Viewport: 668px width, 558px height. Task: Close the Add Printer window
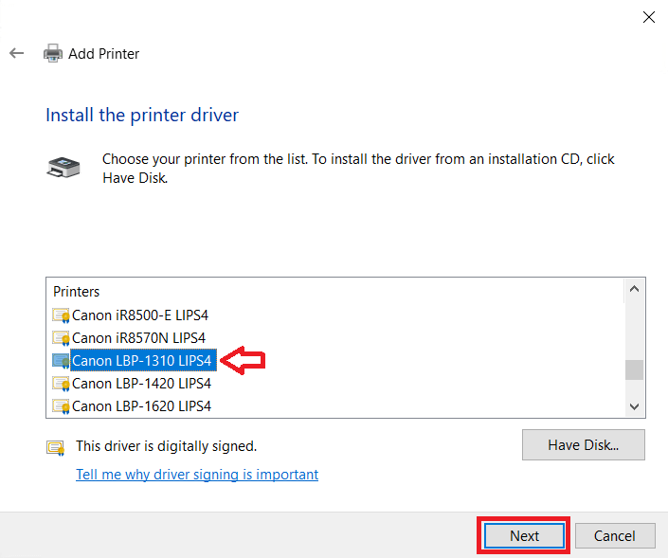[x=649, y=17]
